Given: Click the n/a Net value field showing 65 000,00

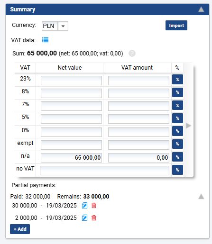Looking at the screenshot, I should pos(71,158).
